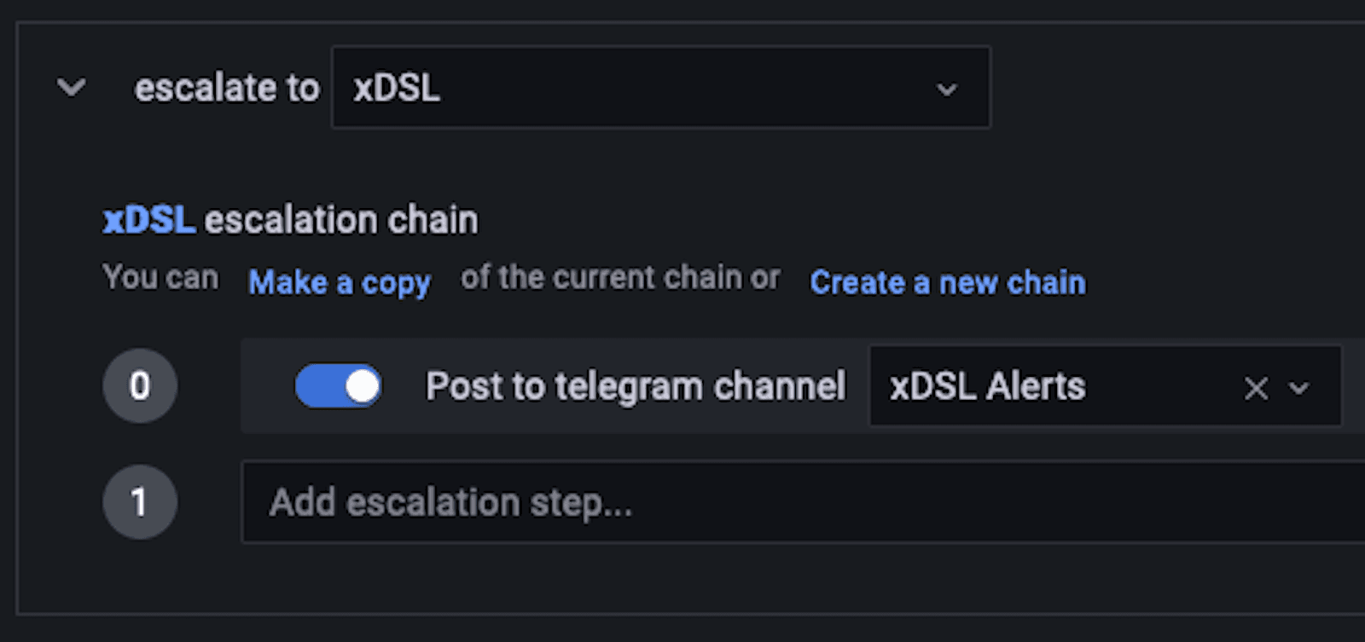Click the arrow icon at the right of the chain selector
1365x642 pixels.
tap(945, 88)
